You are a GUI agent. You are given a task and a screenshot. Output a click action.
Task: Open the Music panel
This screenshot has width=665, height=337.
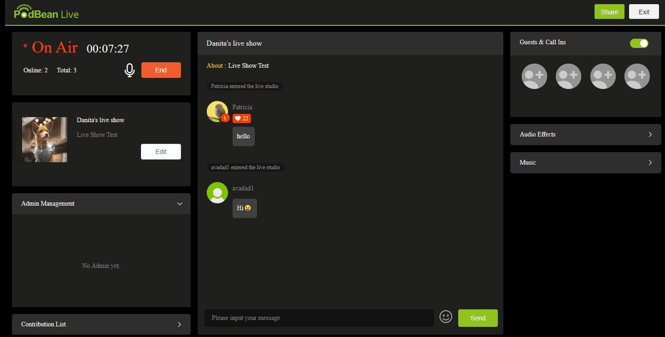click(585, 162)
